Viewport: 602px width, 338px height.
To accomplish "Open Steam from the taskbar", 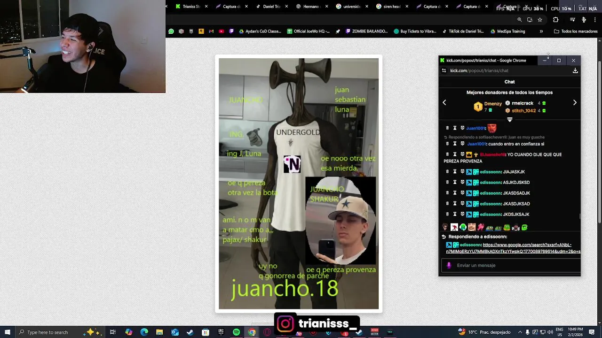I will pyautogui.click(x=190, y=332).
